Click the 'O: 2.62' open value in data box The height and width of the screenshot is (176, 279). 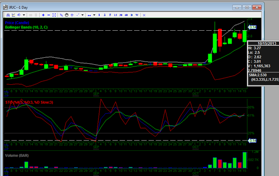click(x=255, y=57)
